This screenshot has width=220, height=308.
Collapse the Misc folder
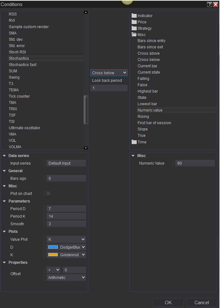(x=134, y=35)
